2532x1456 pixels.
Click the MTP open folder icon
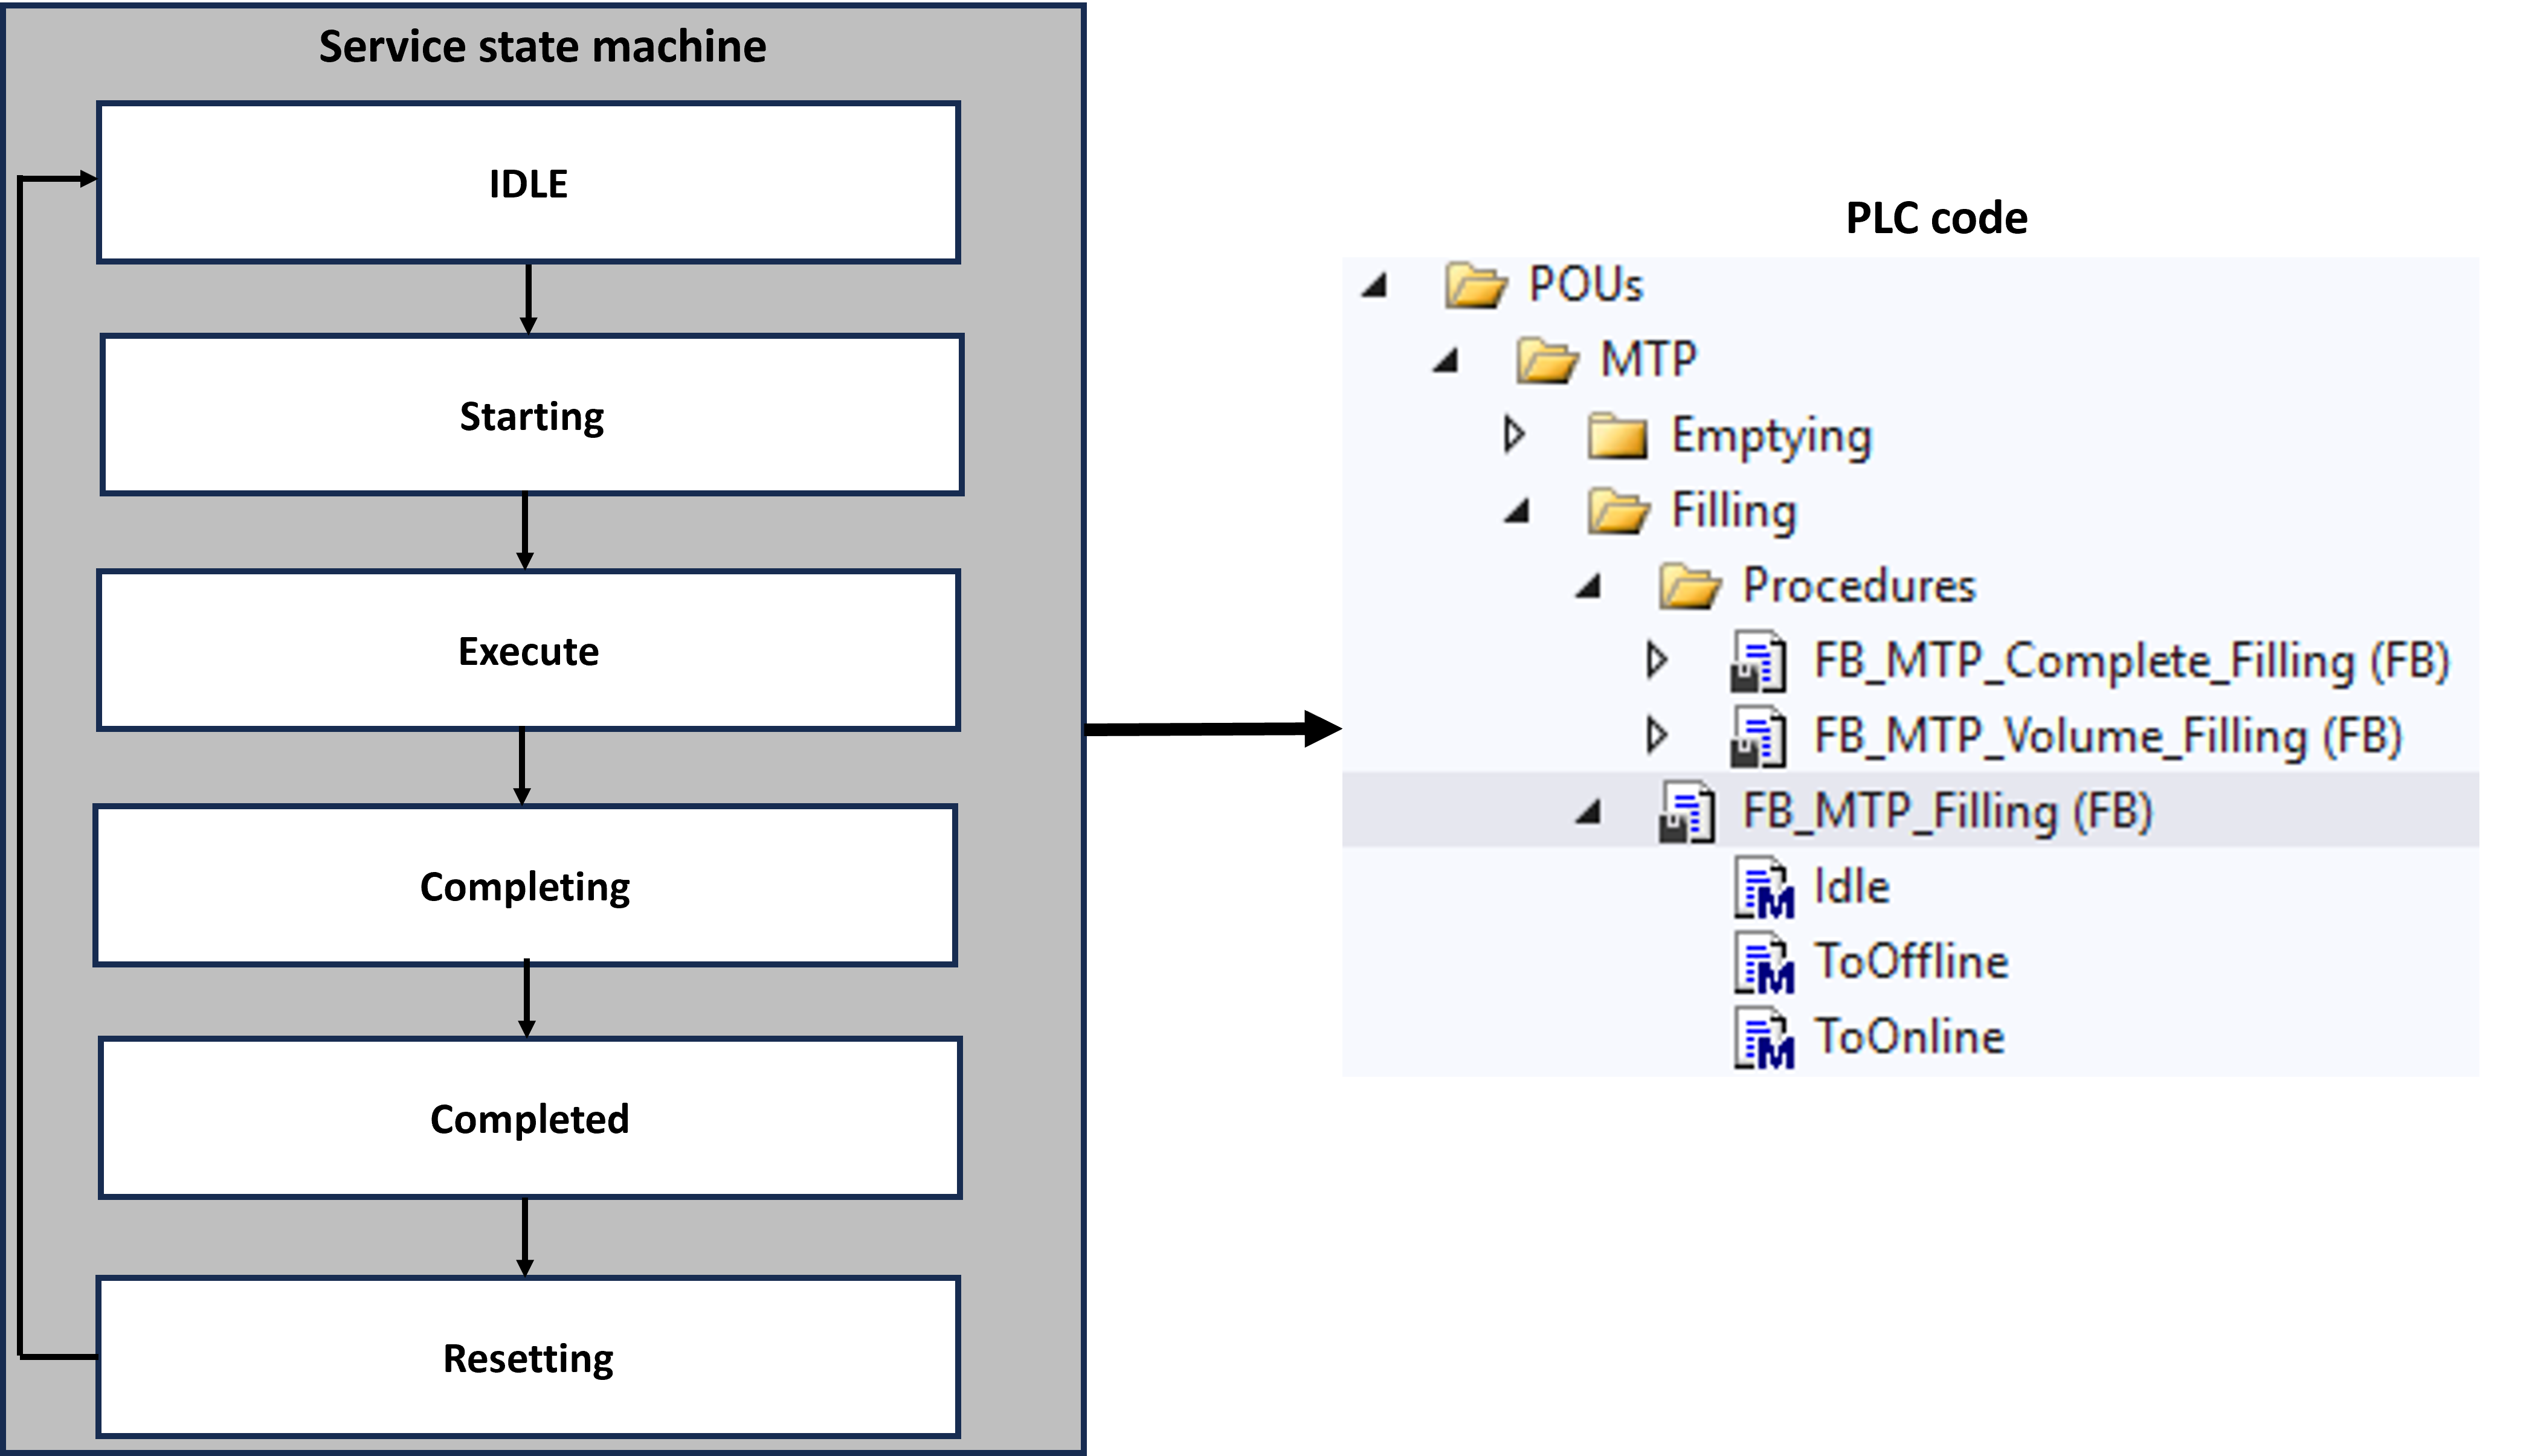[x=1547, y=360]
